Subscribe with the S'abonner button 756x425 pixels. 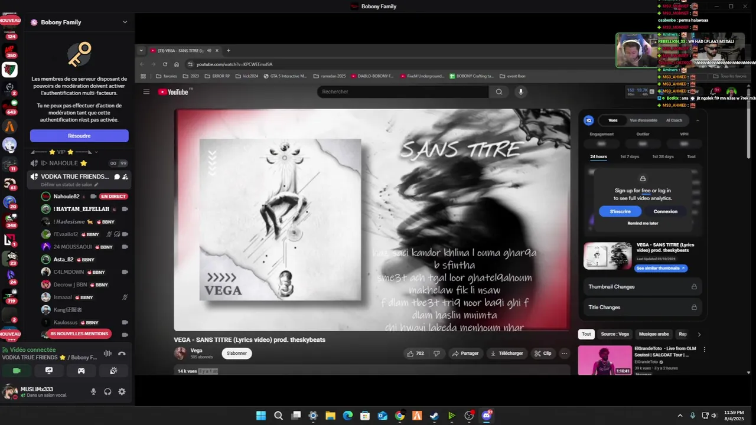point(237,354)
